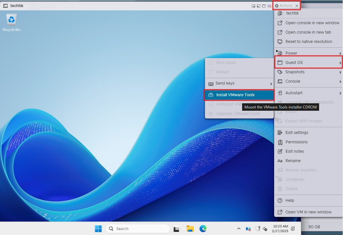Click the greyed Export With Images entry
Image resolution: width=343 pixels, height=235 pixels.
(x=308, y=121)
